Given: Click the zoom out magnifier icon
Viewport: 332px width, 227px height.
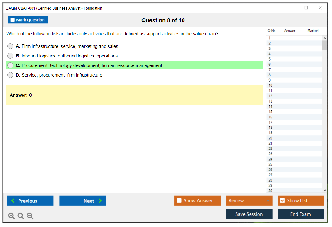Looking at the screenshot, I should pos(30,216).
